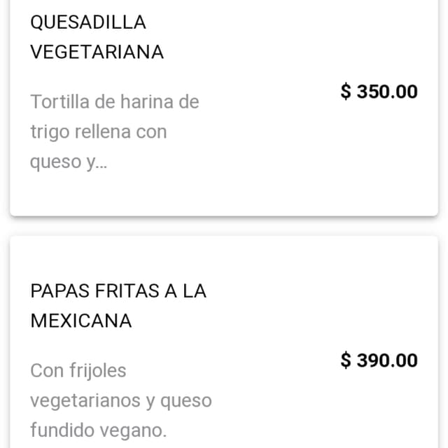
Task: Click the $ 390.00 price
Action: (x=379, y=360)
